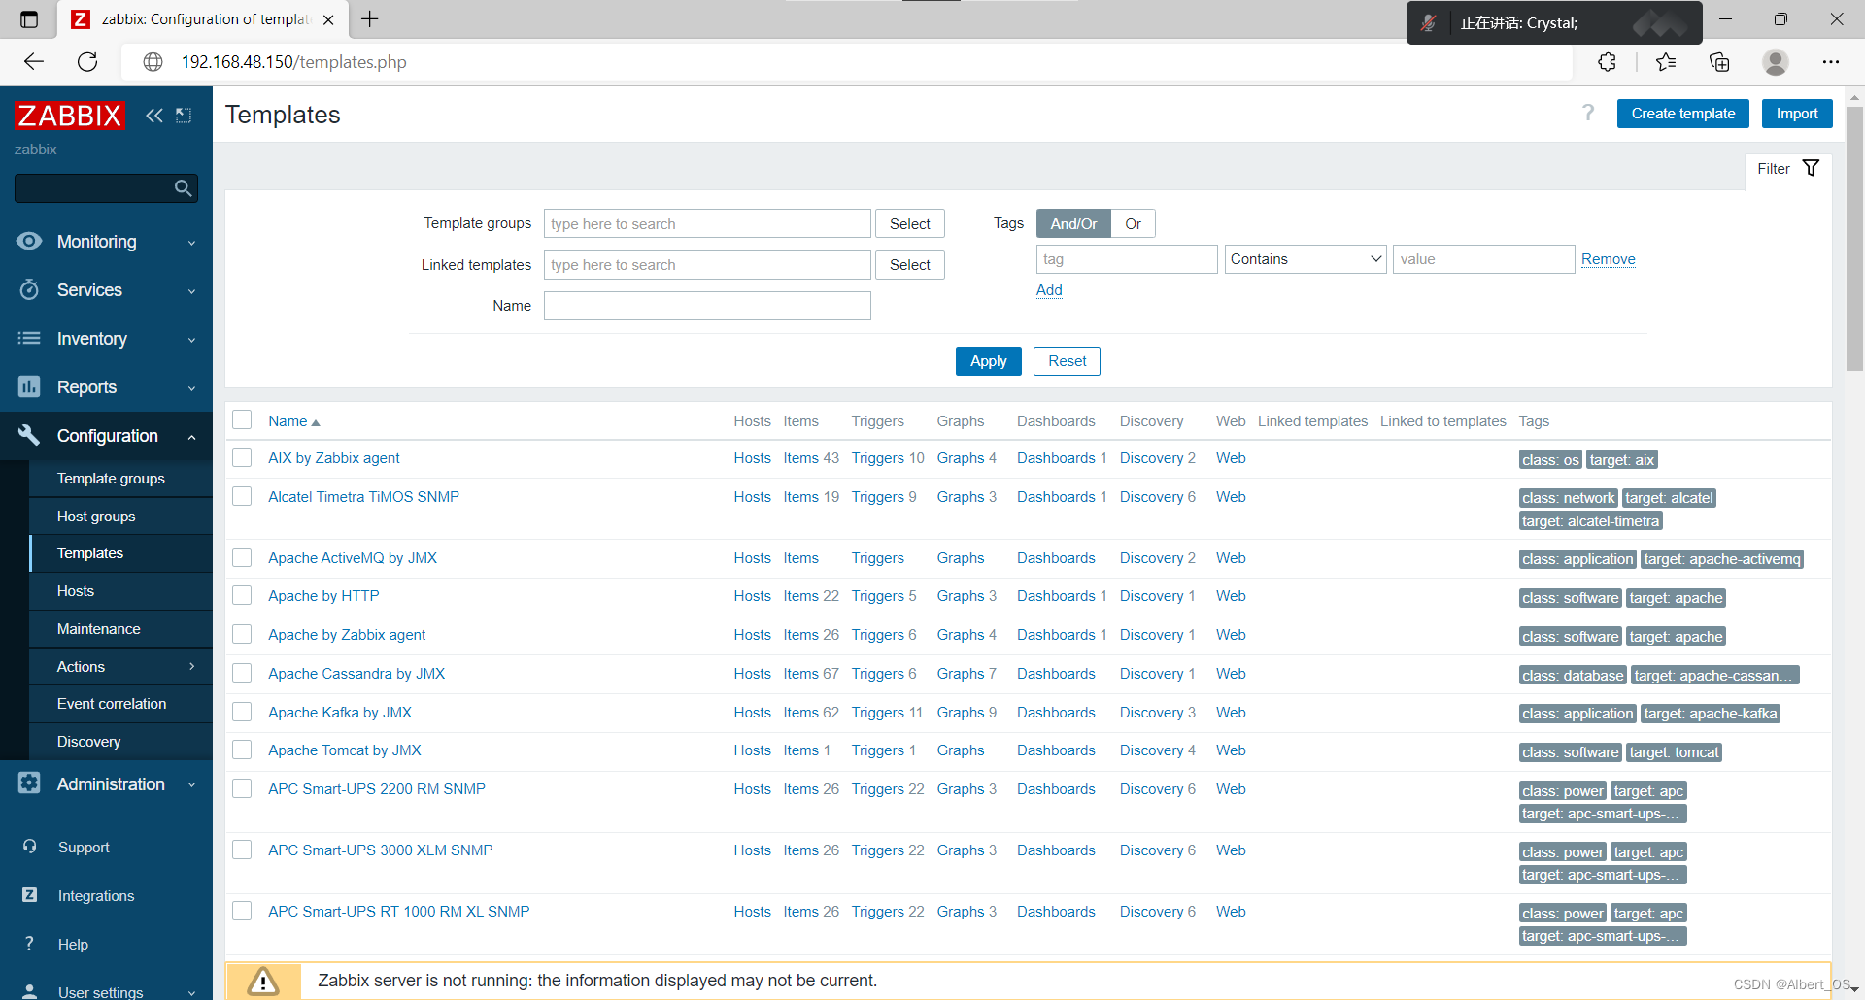
Task: Sort templates by Name column header
Action: coord(294,421)
